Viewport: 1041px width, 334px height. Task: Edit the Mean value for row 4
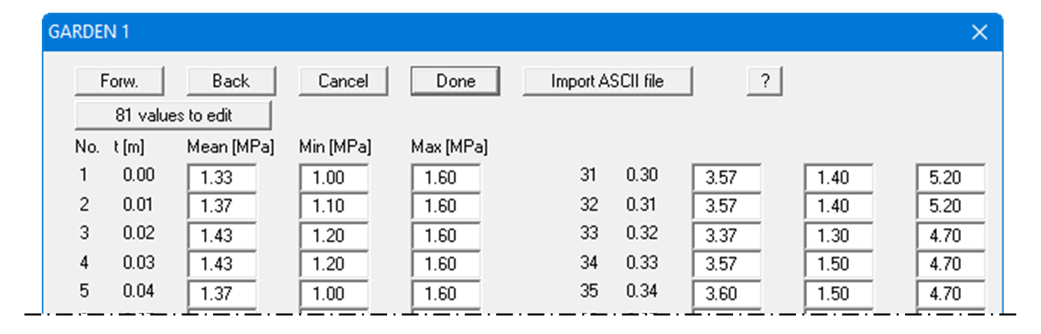click(222, 264)
